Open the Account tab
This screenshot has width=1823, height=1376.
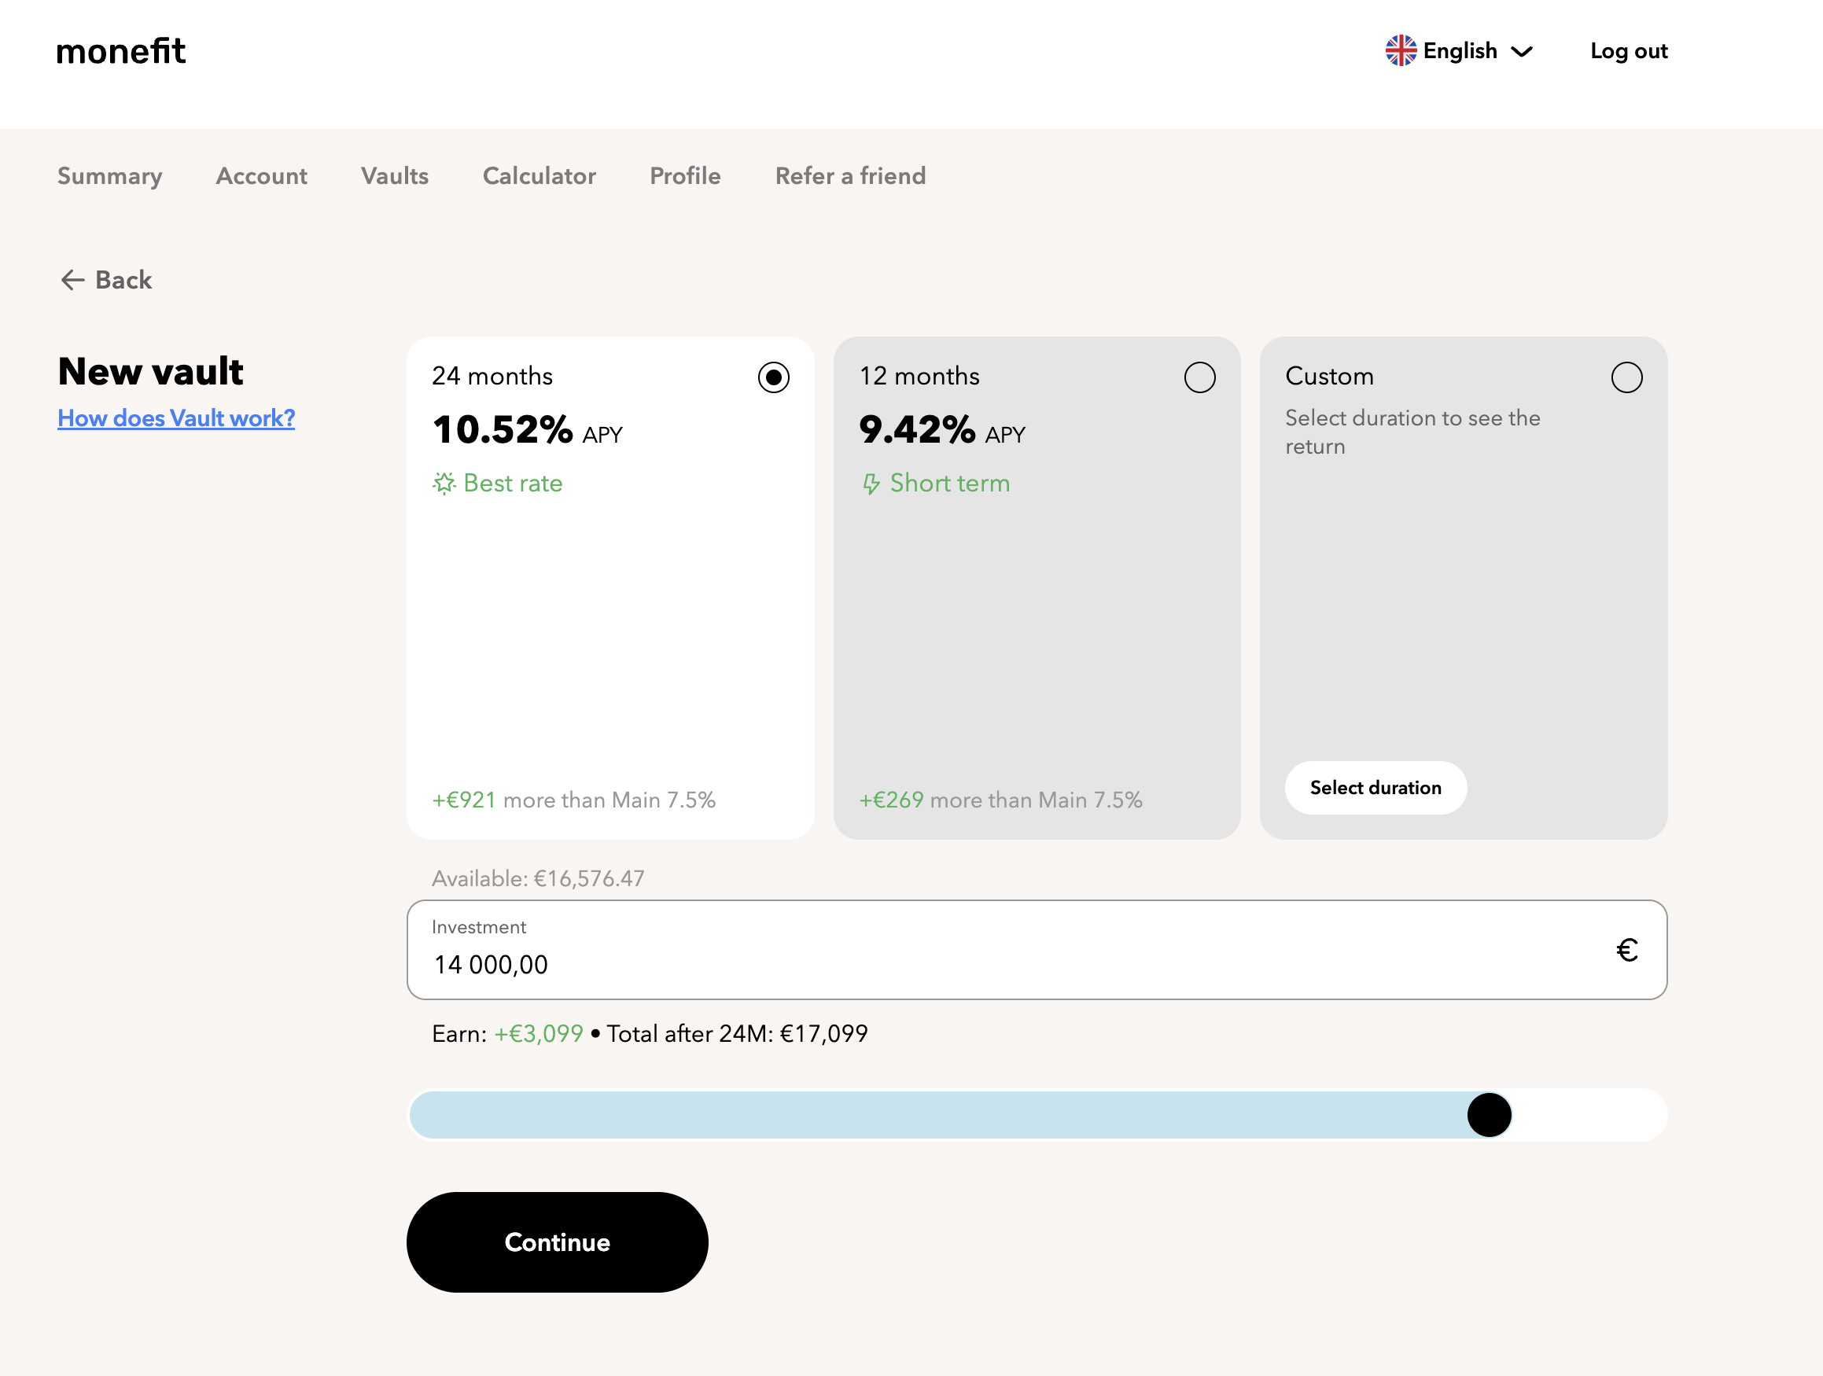pyautogui.click(x=261, y=176)
